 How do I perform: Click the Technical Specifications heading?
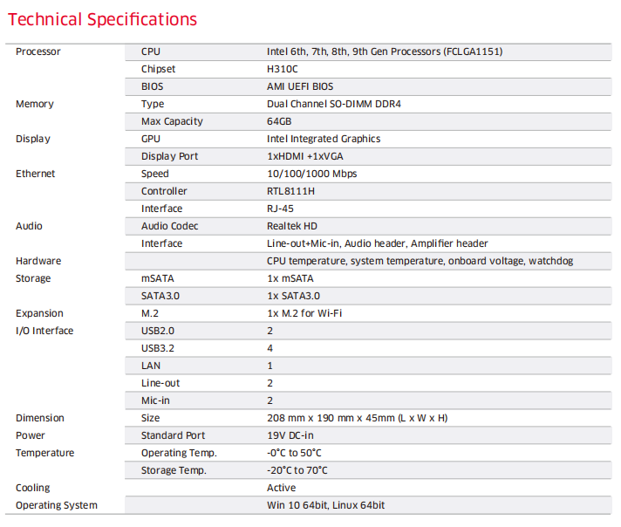pyautogui.click(x=102, y=18)
